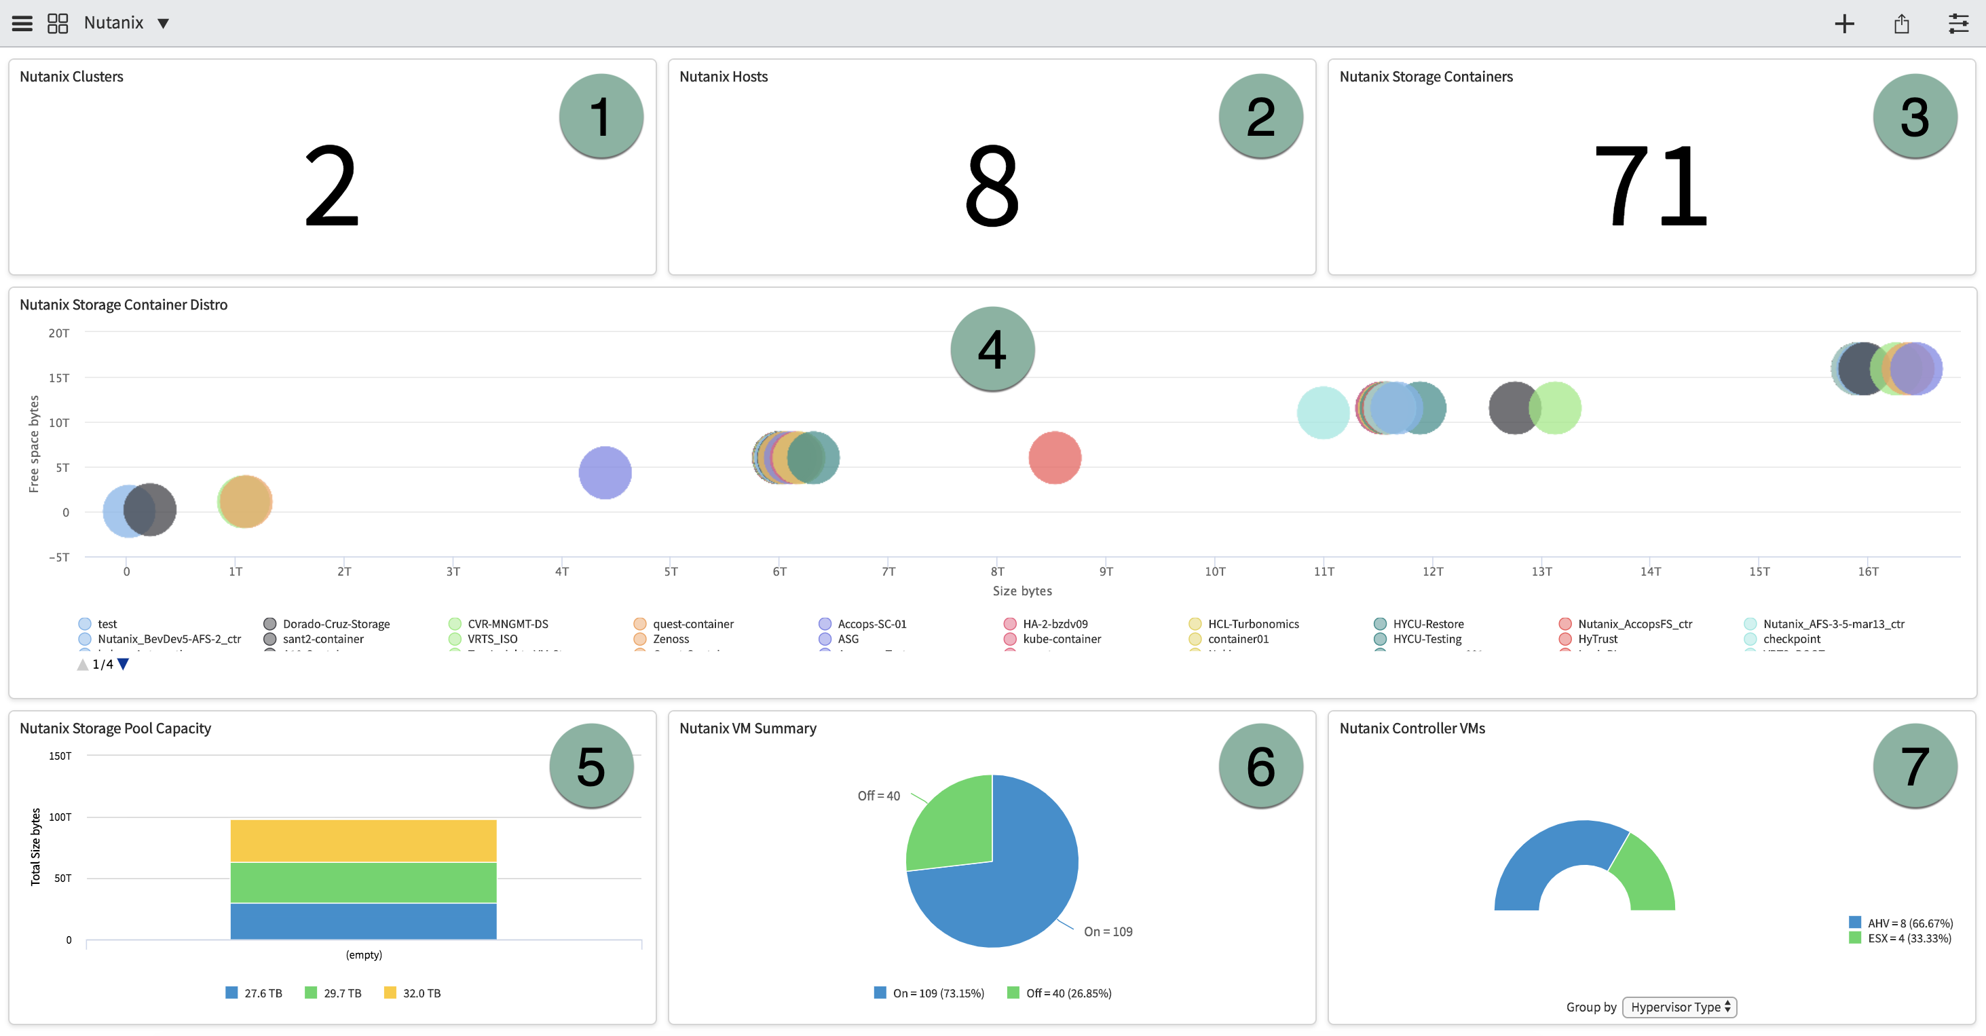Click the orange bubble near 1T size
This screenshot has width=1986, height=1036.
point(245,502)
